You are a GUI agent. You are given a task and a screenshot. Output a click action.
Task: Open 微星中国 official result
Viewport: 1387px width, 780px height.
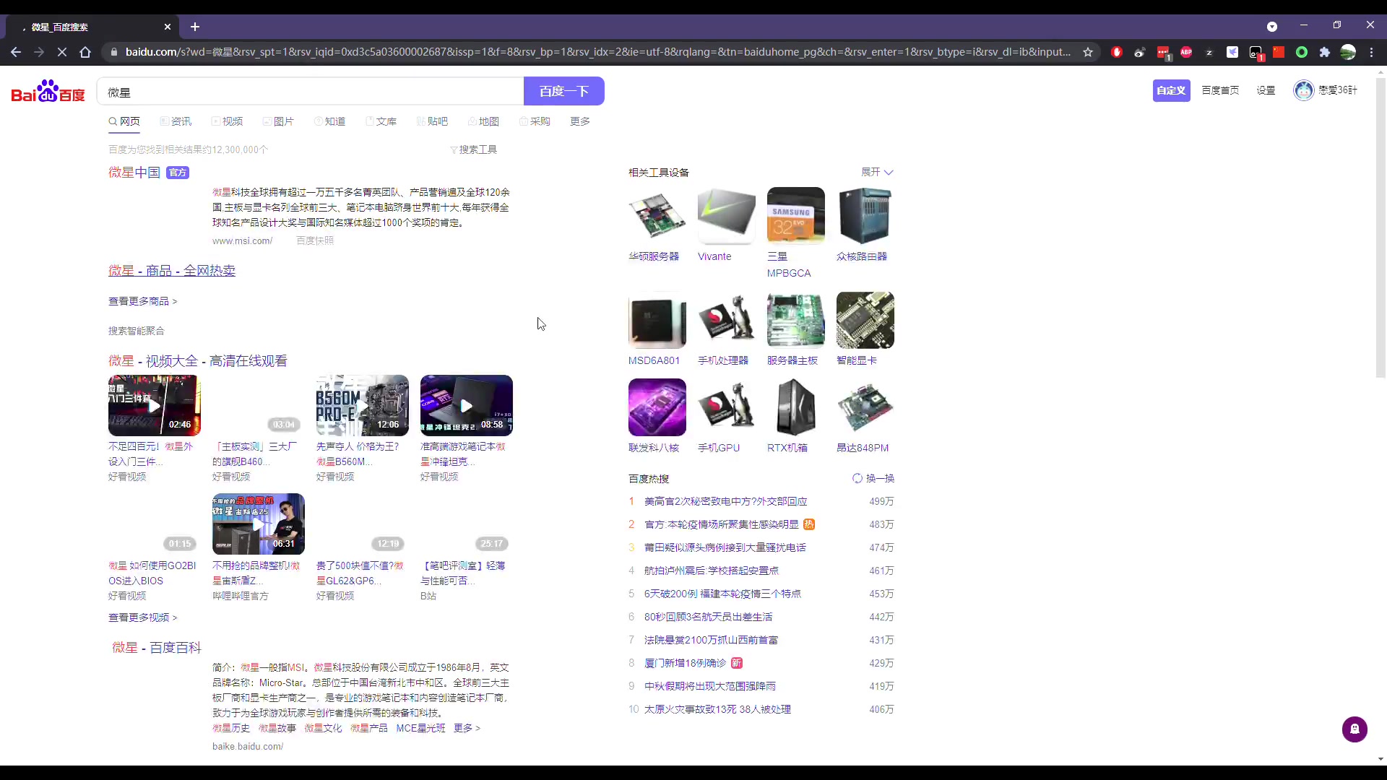click(134, 173)
